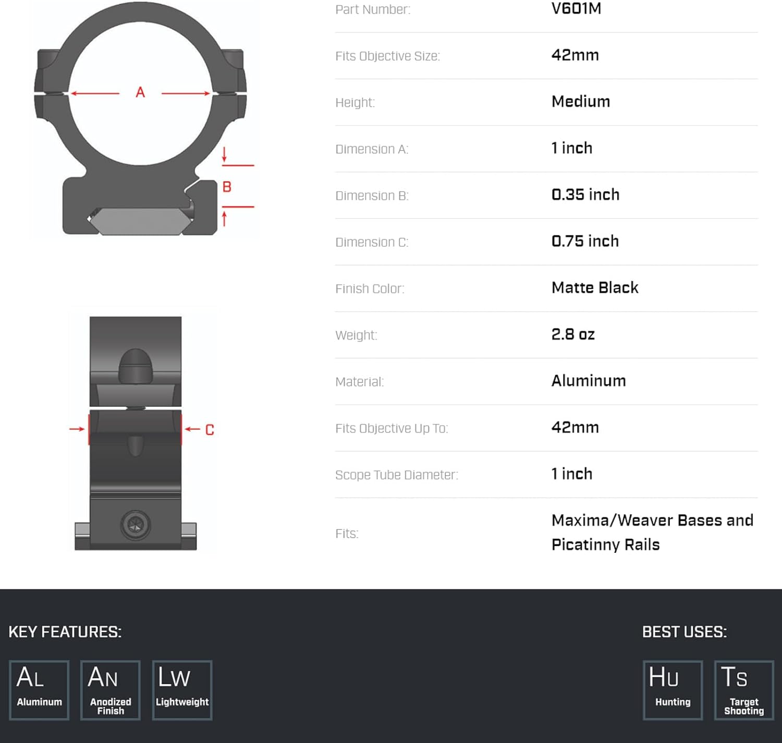Click the 1 inch Scope Tube Diameter value
This screenshot has width=782, height=743.
click(572, 474)
